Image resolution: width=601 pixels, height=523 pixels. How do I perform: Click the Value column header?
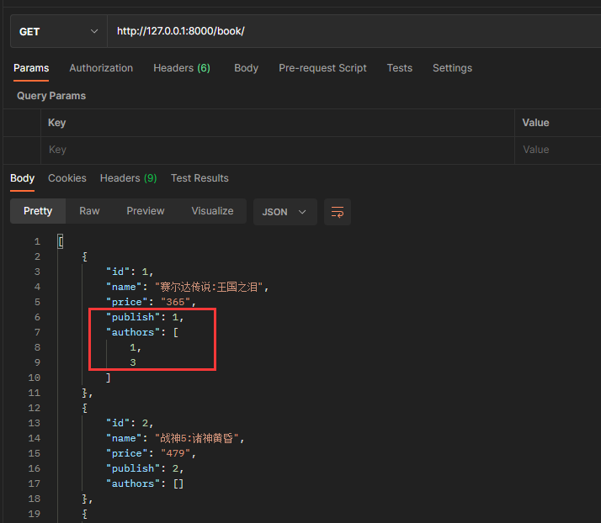[x=536, y=123]
